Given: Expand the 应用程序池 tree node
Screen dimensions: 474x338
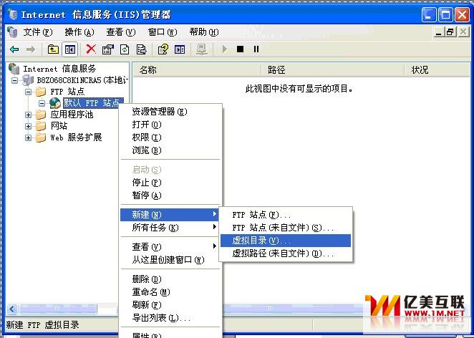Looking at the screenshot, I should [x=28, y=115].
